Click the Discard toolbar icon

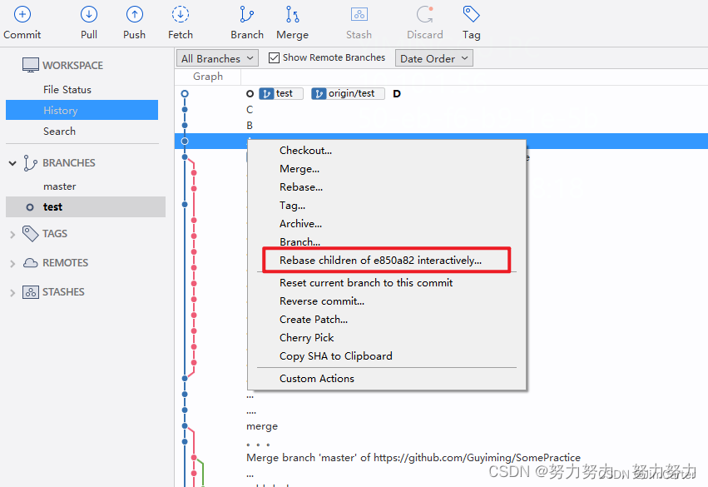tap(424, 22)
